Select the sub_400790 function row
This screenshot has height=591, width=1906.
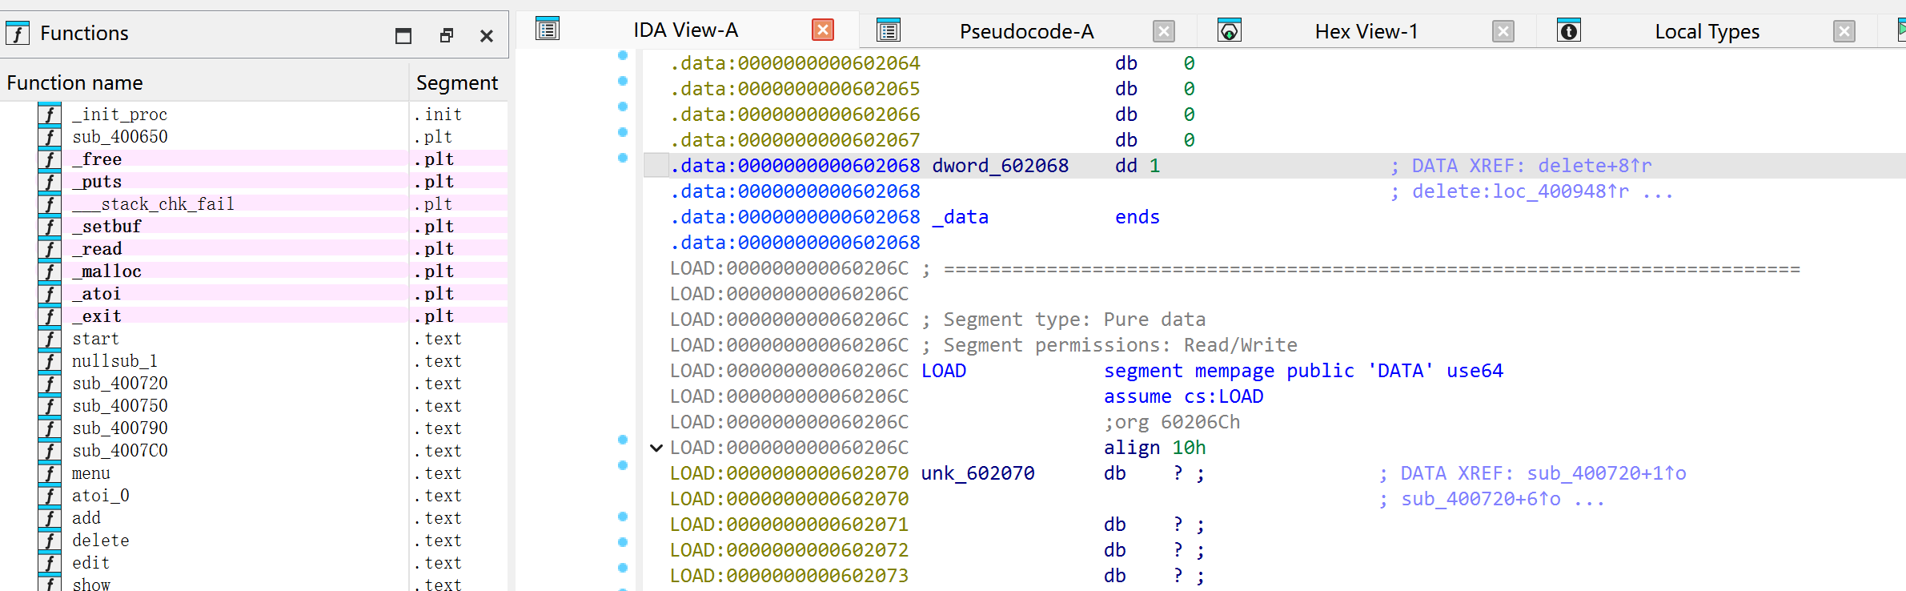click(254, 428)
